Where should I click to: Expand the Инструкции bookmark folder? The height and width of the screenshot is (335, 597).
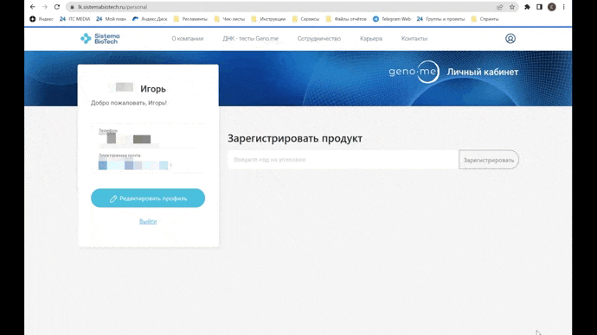coord(268,19)
